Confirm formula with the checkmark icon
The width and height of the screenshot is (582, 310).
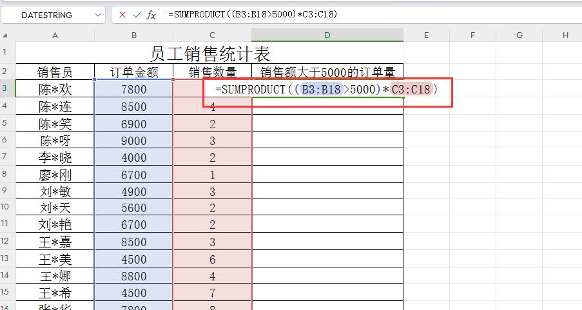137,15
